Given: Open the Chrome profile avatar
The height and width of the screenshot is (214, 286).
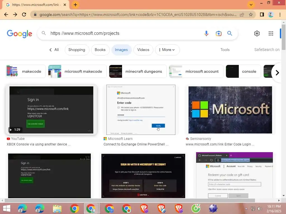Looking at the screenshot, I should tap(271, 14).
